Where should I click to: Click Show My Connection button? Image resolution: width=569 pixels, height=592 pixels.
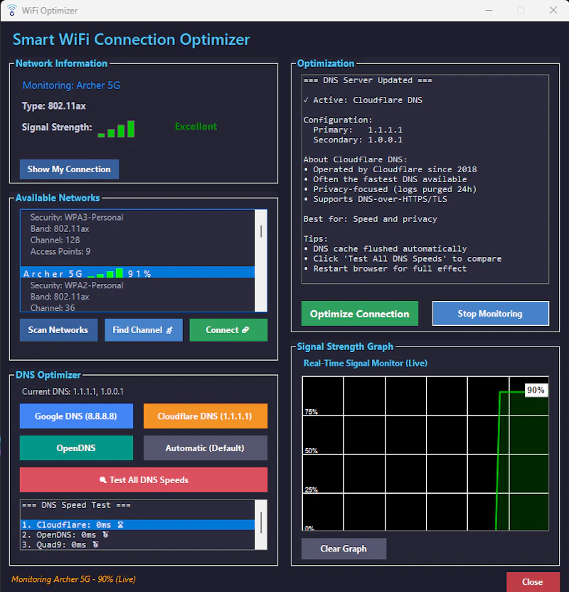(x=69, y=169)
